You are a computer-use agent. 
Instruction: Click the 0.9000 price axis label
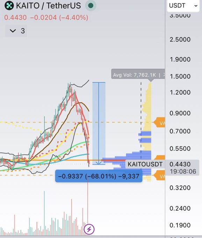coord(180,113)
